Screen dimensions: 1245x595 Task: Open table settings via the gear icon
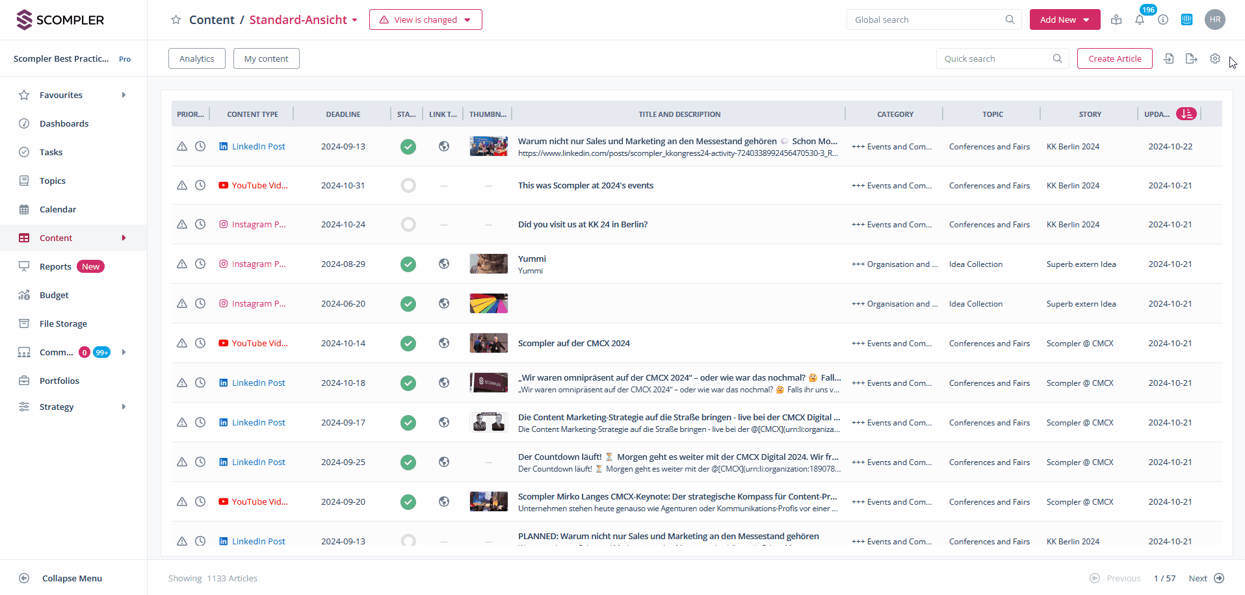[x=1214, y=58]
